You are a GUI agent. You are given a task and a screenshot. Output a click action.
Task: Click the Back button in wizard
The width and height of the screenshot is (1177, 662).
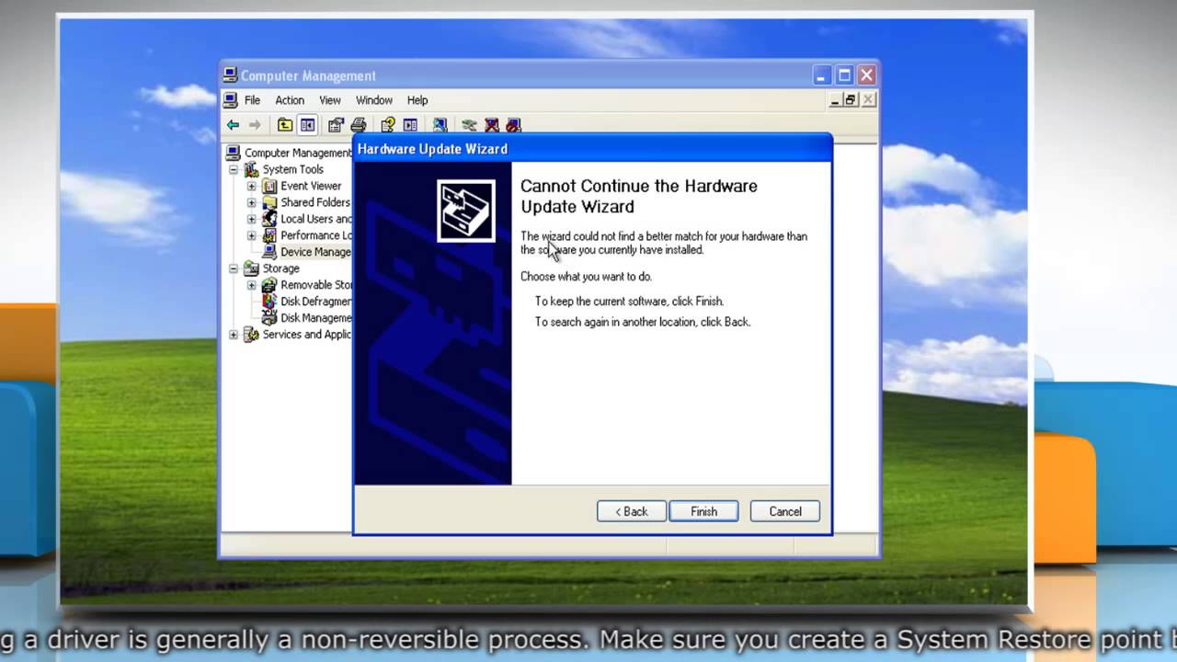click(632, 511)
